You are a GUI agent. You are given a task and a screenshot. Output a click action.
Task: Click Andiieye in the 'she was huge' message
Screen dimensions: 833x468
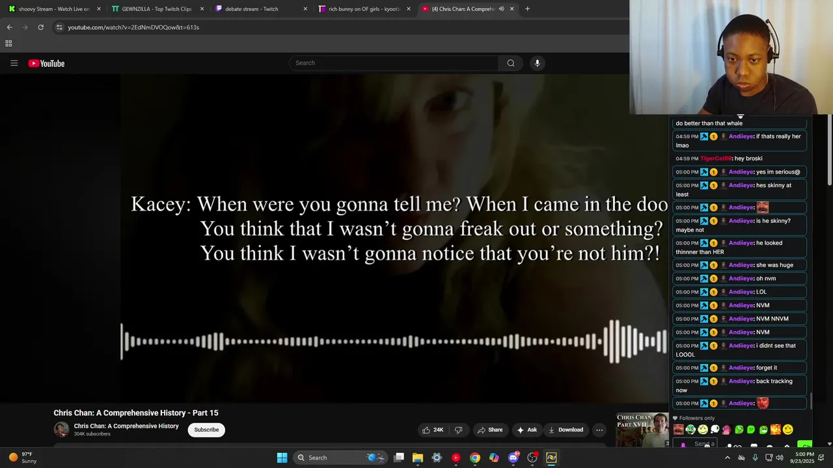point(741,265)
